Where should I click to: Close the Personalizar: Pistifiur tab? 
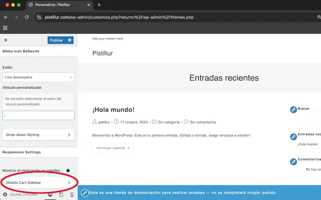(89, 5)
